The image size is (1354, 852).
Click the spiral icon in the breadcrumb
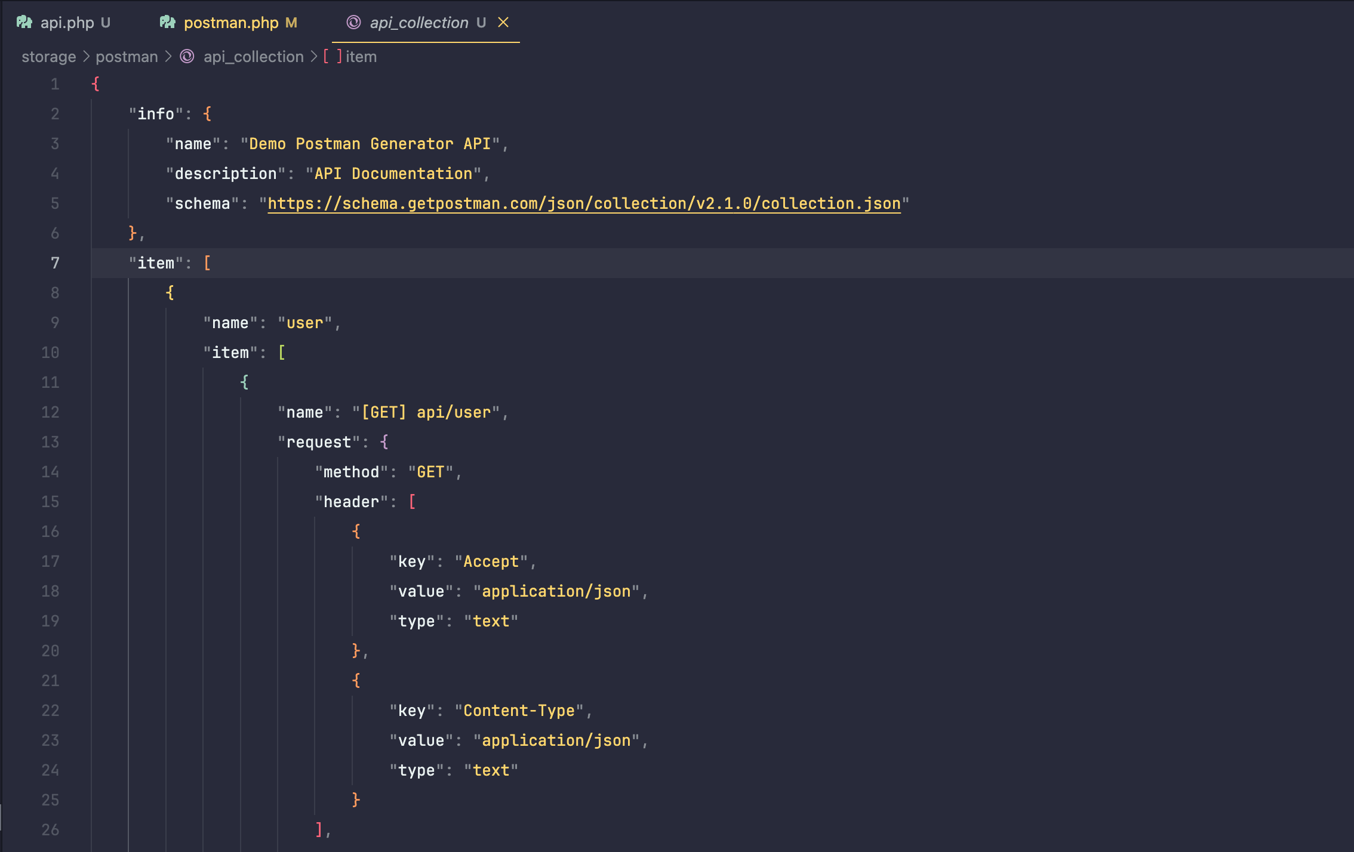(x=187, y=57)
